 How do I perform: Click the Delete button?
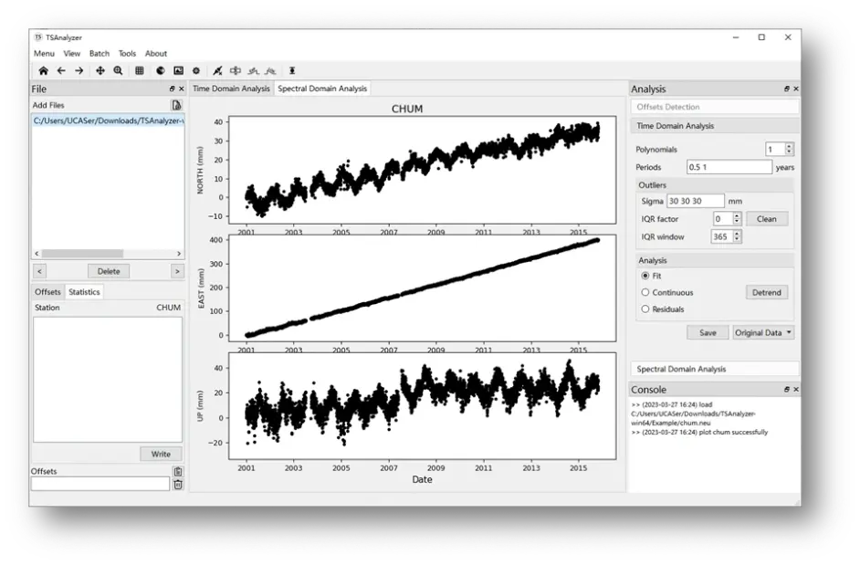coord(109,271)
